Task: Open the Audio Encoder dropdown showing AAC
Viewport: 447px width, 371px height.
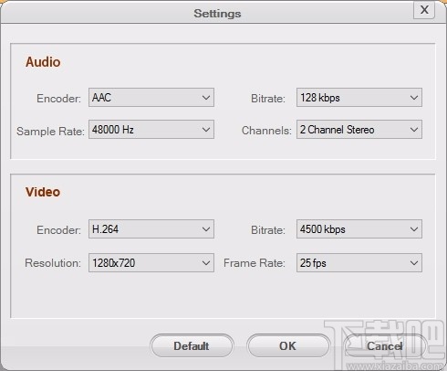Action: click(x=151, y=98)
